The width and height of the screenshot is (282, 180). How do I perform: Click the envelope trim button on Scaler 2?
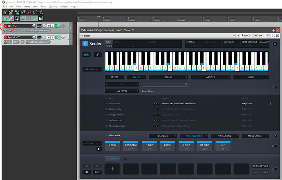coord(7,30)
